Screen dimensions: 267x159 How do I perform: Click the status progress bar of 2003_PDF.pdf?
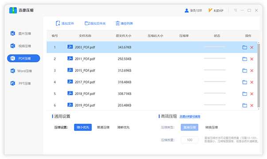[215, 46]
